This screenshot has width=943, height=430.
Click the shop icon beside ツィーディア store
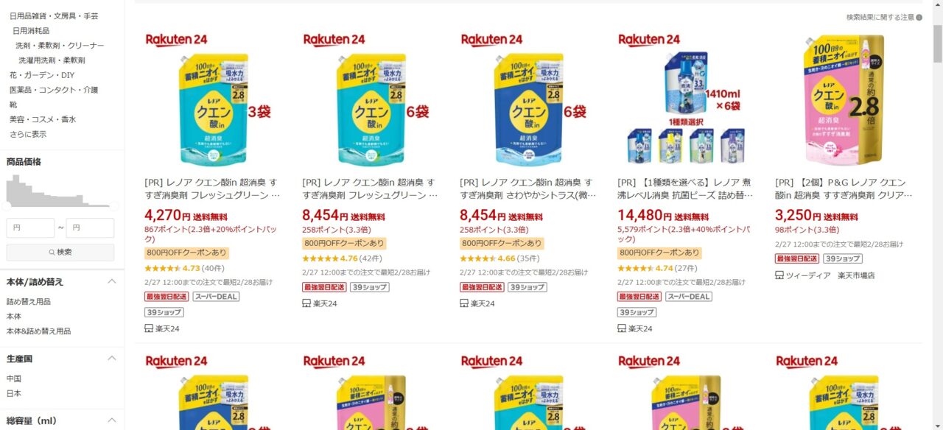(x=779, y=275)
